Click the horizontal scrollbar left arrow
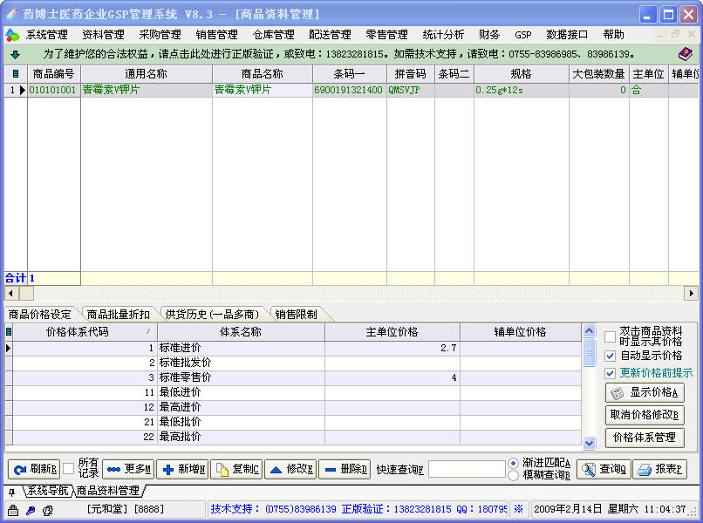The width and height of the screenshot is (703, 523). [10, 294]
